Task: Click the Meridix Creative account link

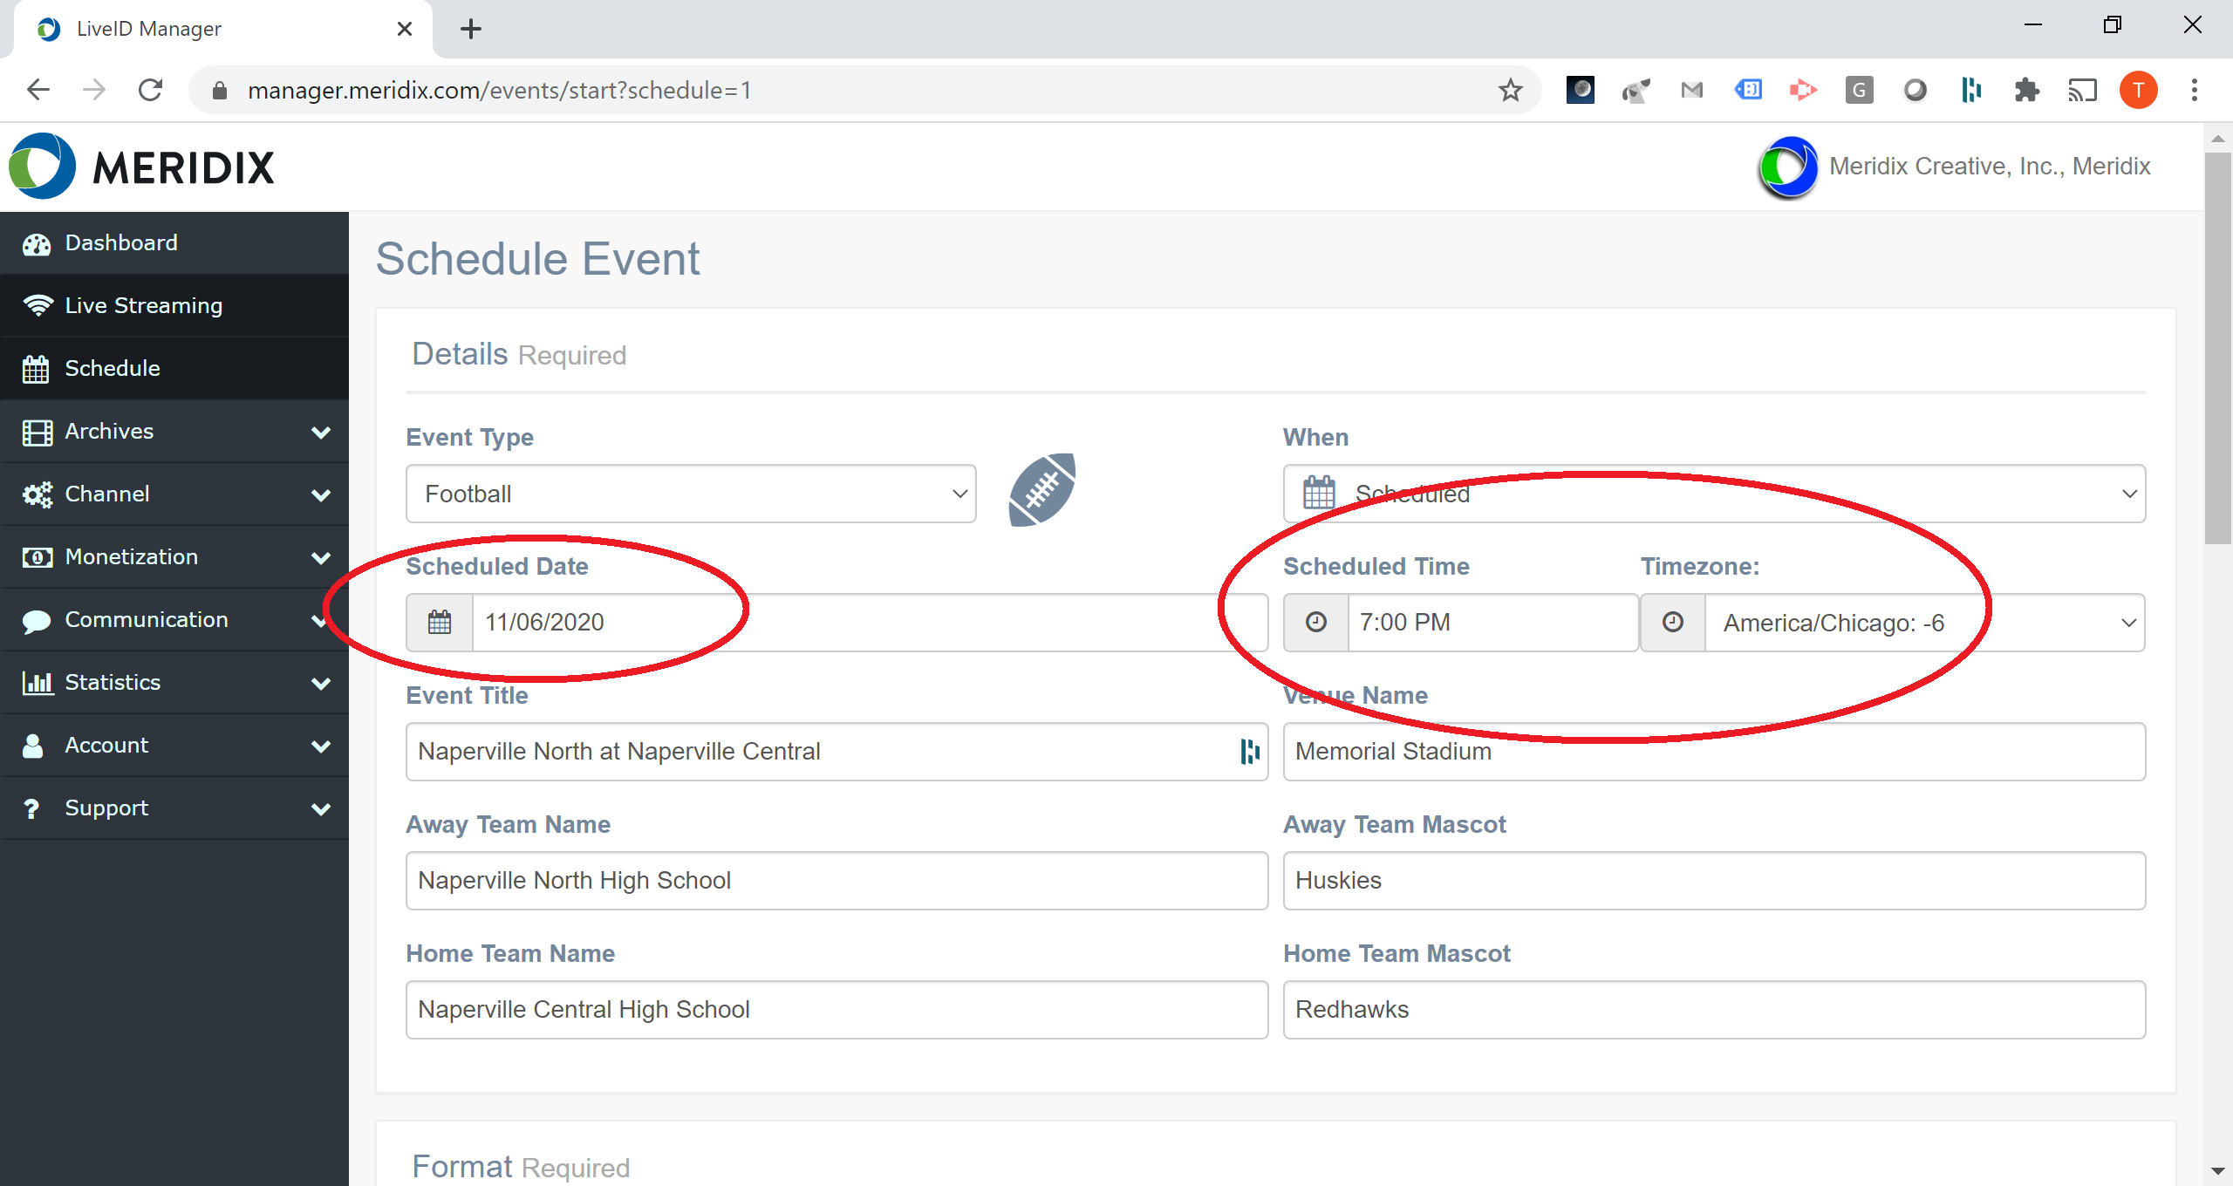Action: click(x=1989, y=166)
